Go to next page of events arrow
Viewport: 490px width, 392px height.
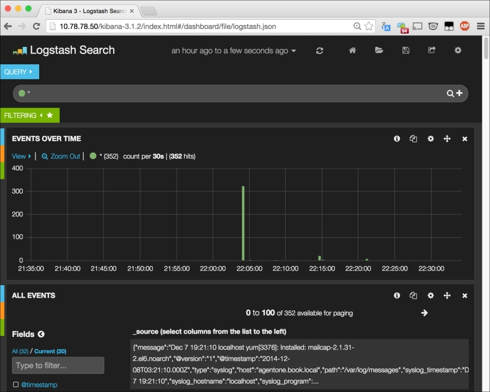pyautogui.click(x=425, y=313)
